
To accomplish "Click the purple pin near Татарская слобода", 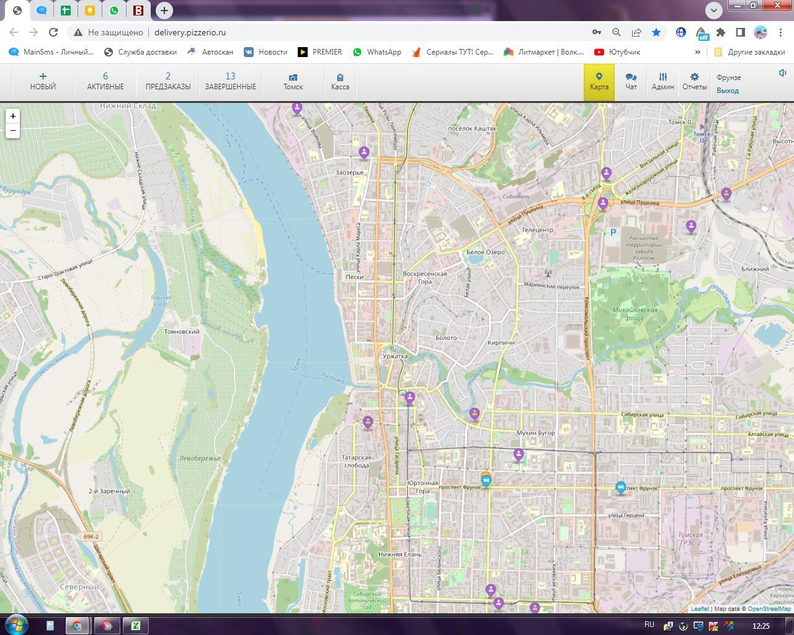I will pos(368,422).
